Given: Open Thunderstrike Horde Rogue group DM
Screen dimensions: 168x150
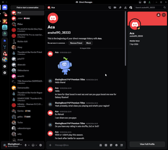Looking at the screenshot, I should tap(28, 93).
